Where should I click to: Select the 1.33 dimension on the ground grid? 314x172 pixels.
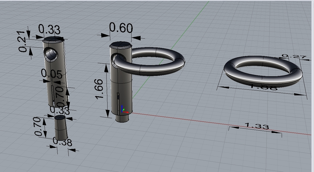[256, 126]
